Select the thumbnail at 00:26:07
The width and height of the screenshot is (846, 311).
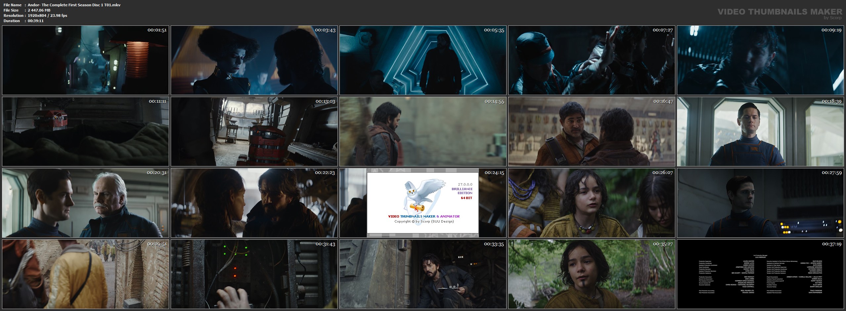pyautogui.click(x=592, y=203)
